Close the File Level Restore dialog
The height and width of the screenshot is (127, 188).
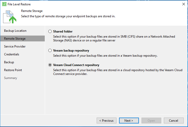[184, 4]
